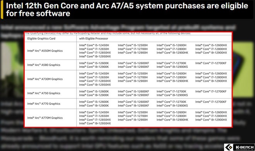The width and height of the screenshot is (255, 151).
Task: Click Core i5-12600KF in the A750 row
Action: tap(133, 92)
